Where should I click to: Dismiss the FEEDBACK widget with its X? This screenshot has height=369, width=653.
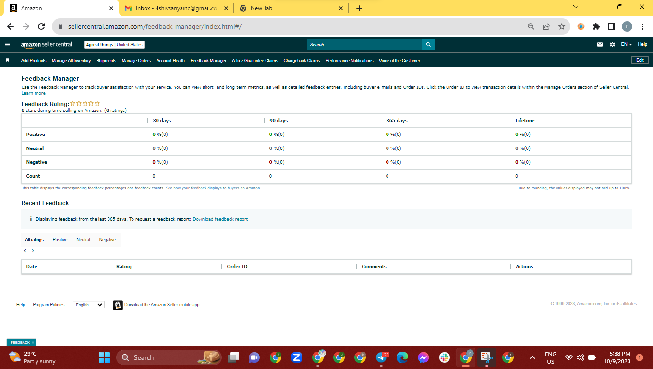tap(33, 343)
